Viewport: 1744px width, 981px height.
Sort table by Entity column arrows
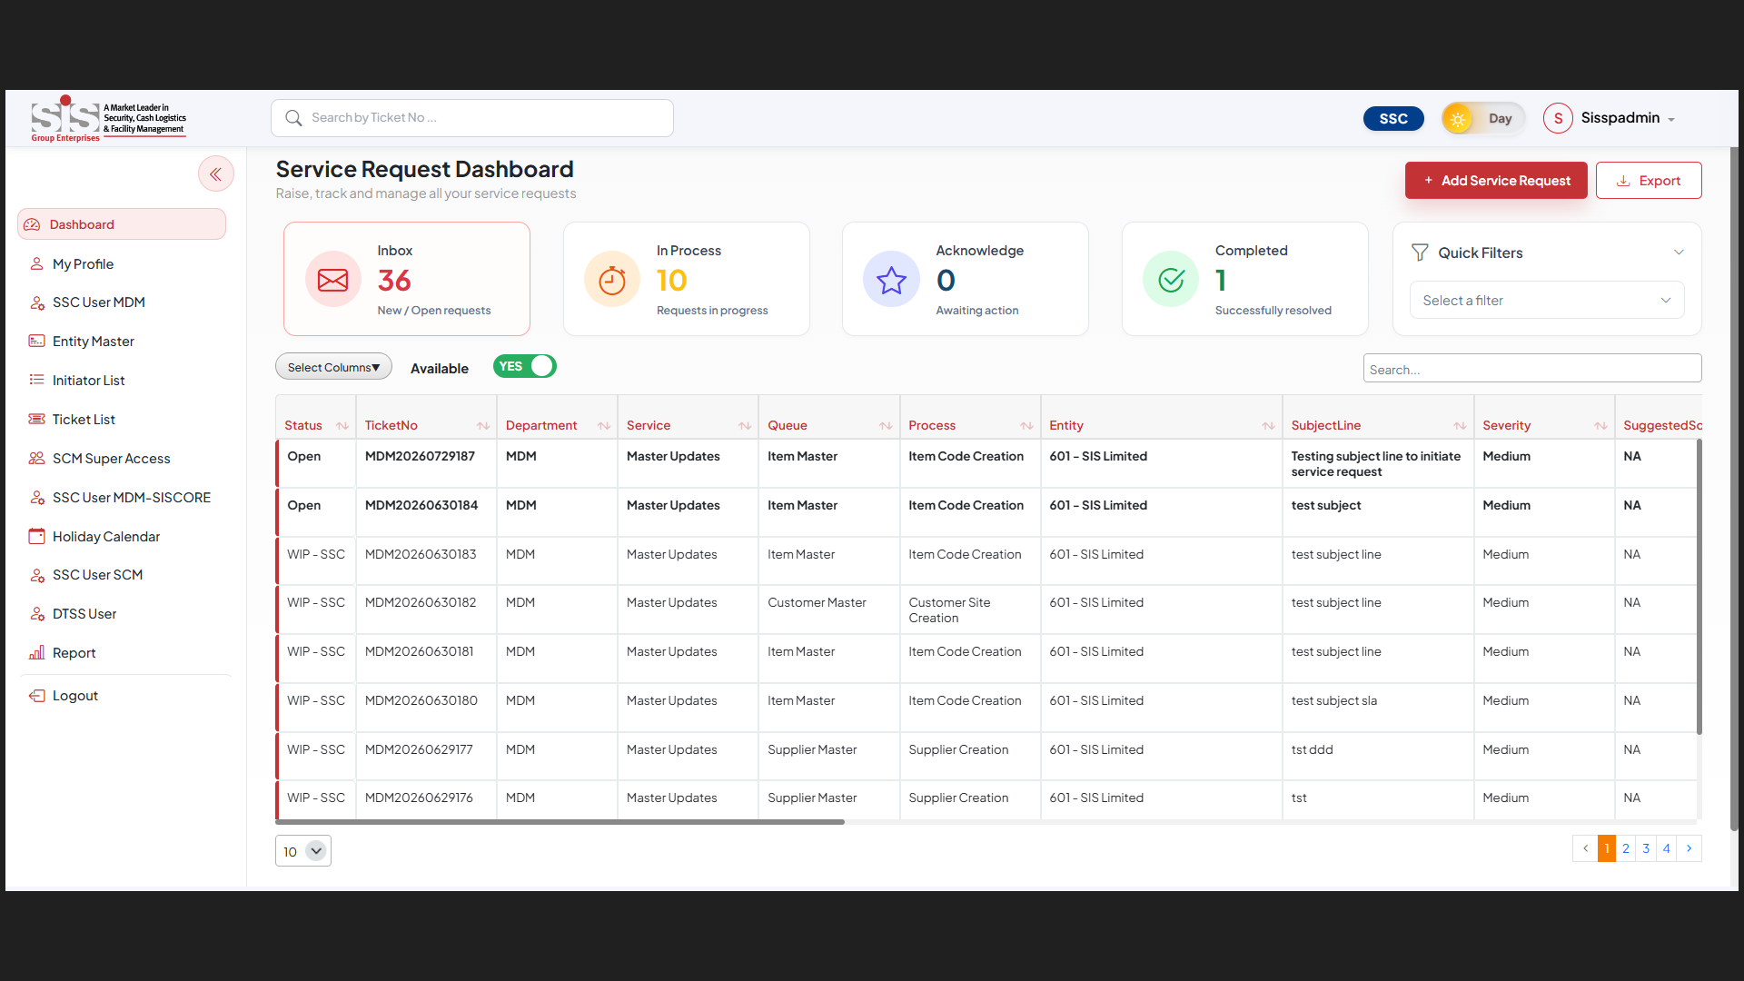tap(1268, 426)
